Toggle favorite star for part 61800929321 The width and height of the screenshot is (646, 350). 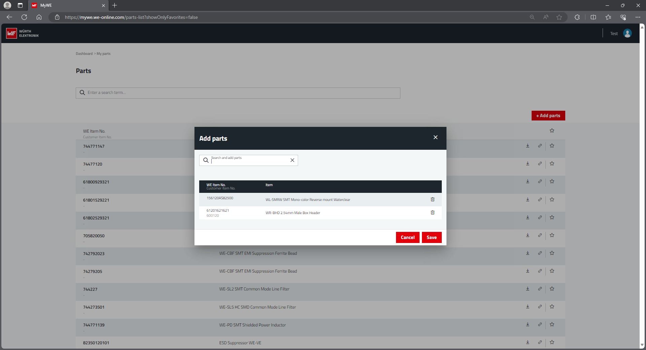click(552, 181)
